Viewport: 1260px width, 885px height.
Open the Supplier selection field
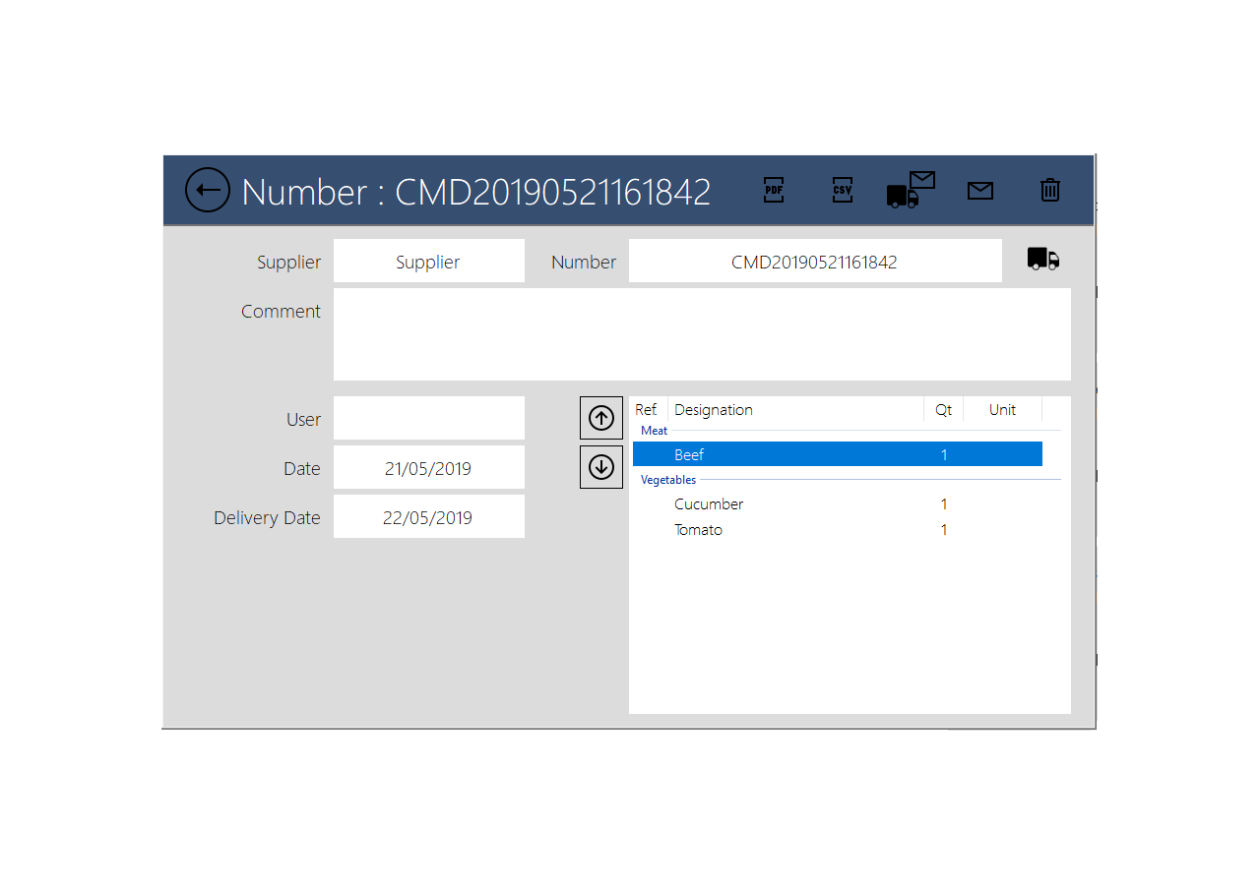tap(428, 262)
